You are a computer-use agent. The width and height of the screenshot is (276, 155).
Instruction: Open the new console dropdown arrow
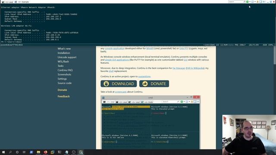point(250,2)
